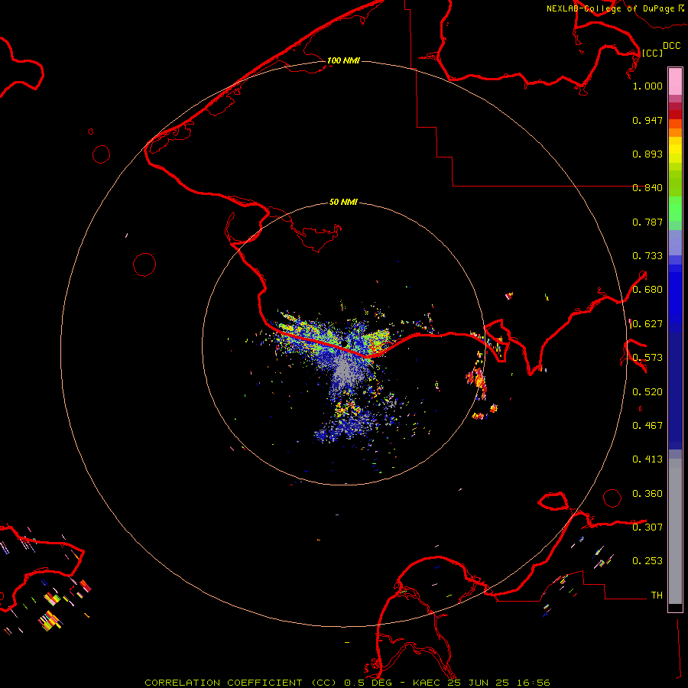Image resolution: width=688 pixels, height=688 pixels.
Task: Click the 0.733 scale label
Action: tap(647, 256)
